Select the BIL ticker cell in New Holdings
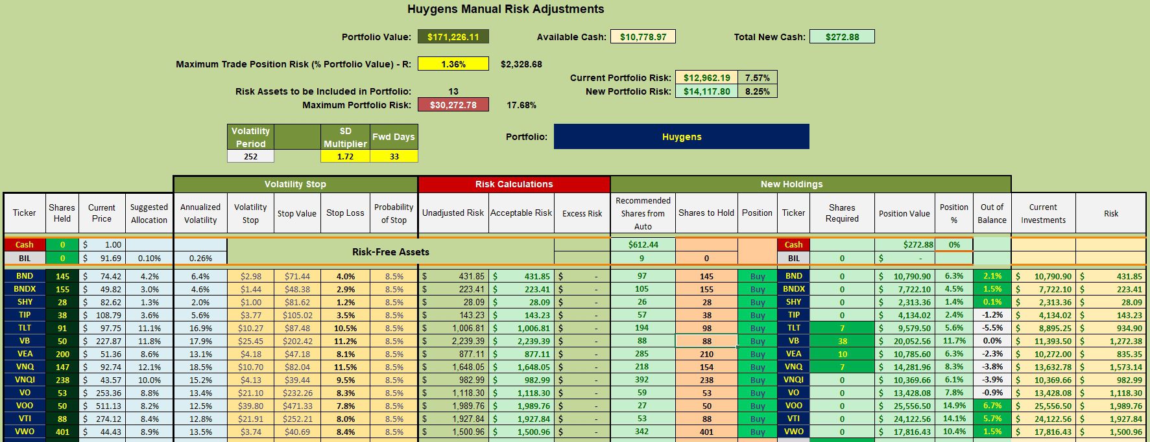1150x442 pixels. [x=793, y=258]
